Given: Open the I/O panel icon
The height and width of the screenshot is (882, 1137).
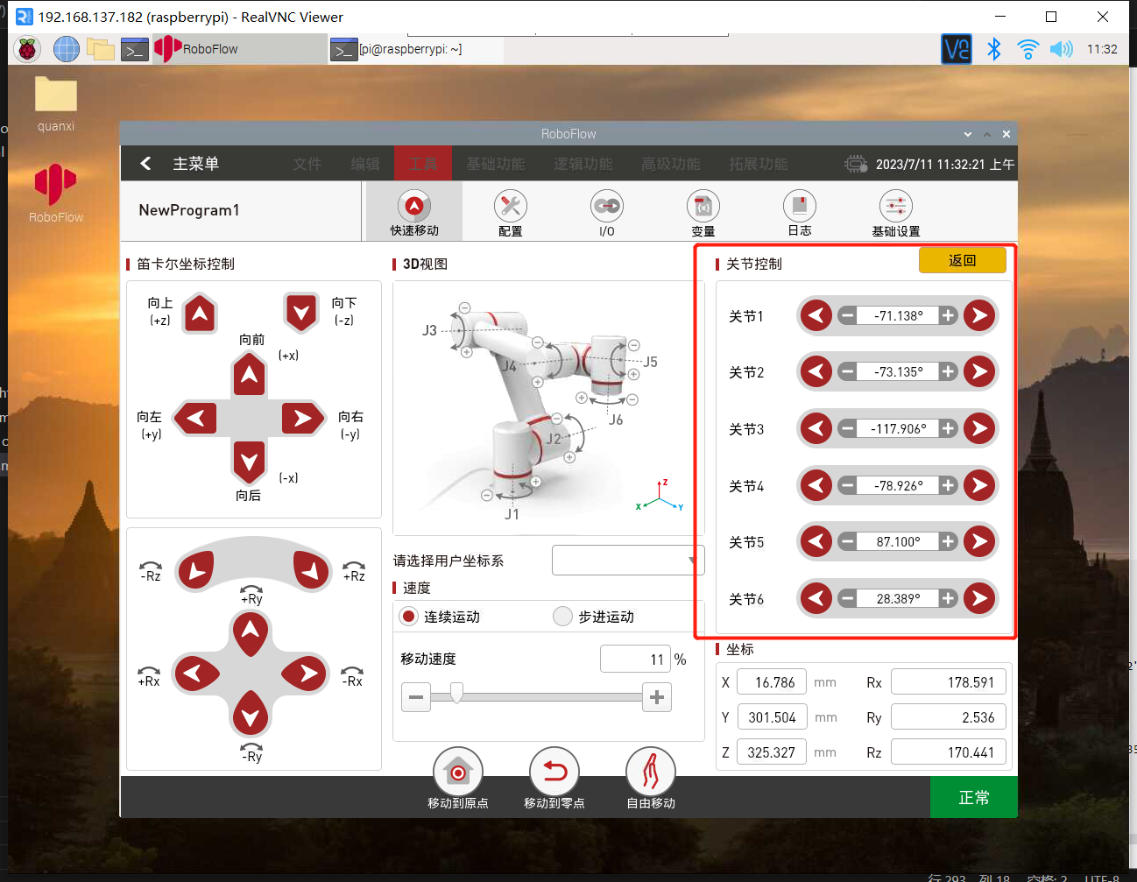Looking at the screenshot, I should point(606,207).
